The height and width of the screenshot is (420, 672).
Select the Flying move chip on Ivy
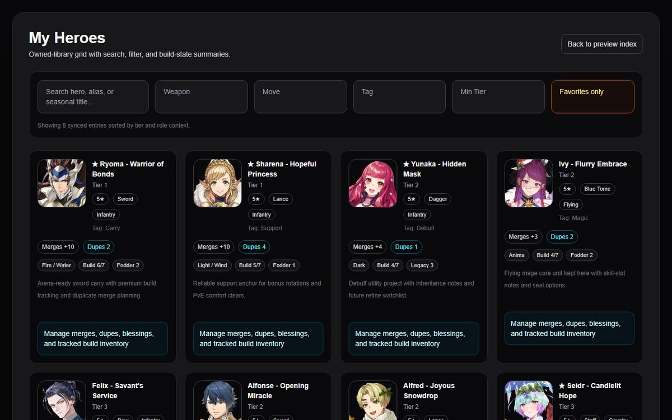(571, 204)
